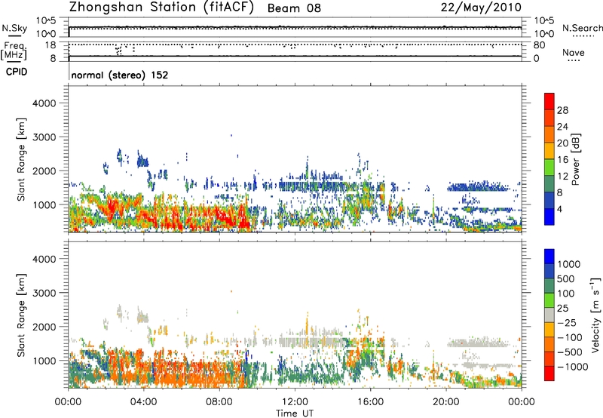Click the gray segment of the Velocity colorbar
This screenshot has width=603, height=418.
point(549,315)
